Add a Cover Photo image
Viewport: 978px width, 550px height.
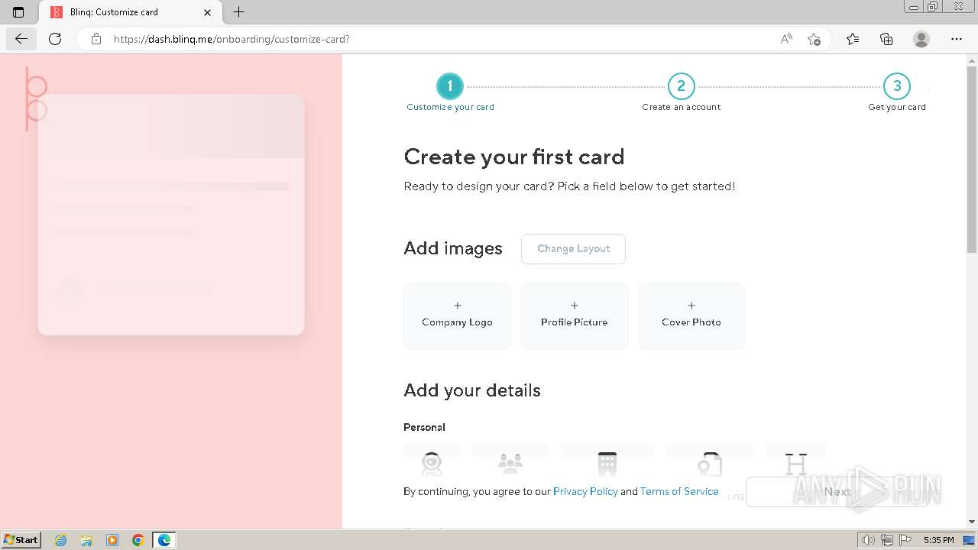pyautogui.click(x=691, y=315)
